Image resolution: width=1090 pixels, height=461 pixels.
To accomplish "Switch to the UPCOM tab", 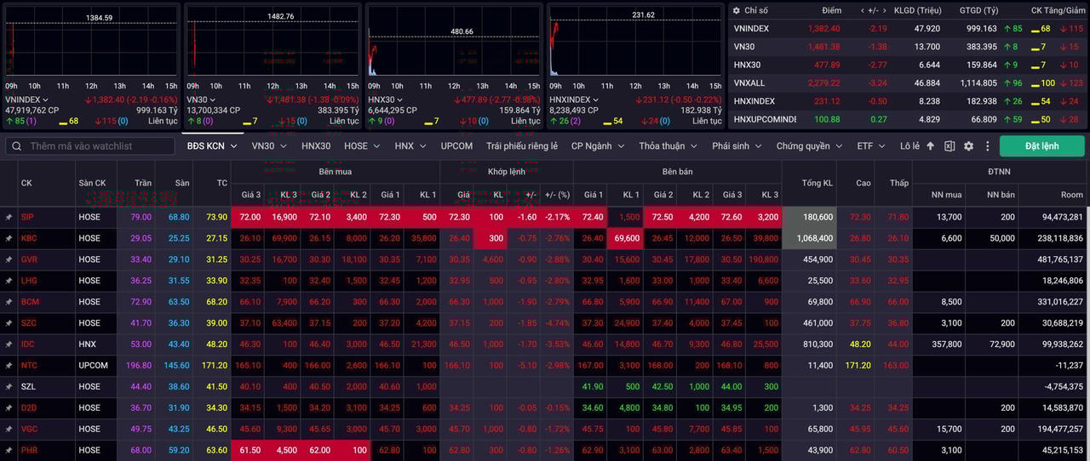I will (456, 146).
